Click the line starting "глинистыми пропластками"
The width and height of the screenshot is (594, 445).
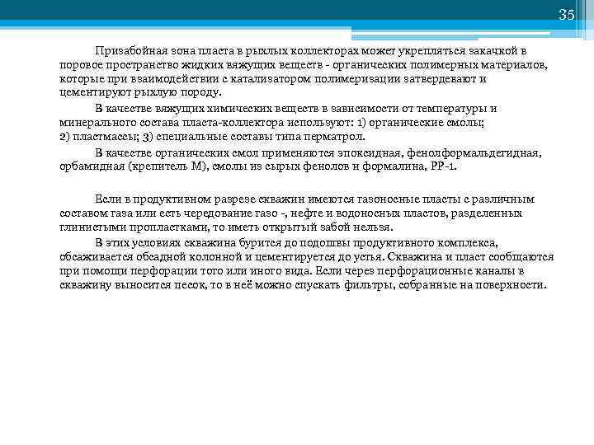pos(226,227)
